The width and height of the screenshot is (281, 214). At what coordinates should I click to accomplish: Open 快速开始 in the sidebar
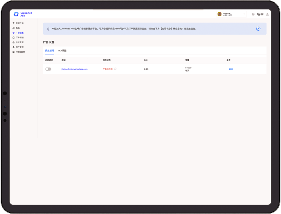19,23
